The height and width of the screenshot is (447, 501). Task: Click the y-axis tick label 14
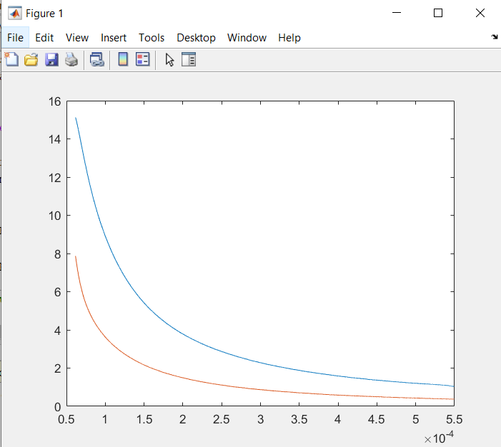[x=54, y=139]
